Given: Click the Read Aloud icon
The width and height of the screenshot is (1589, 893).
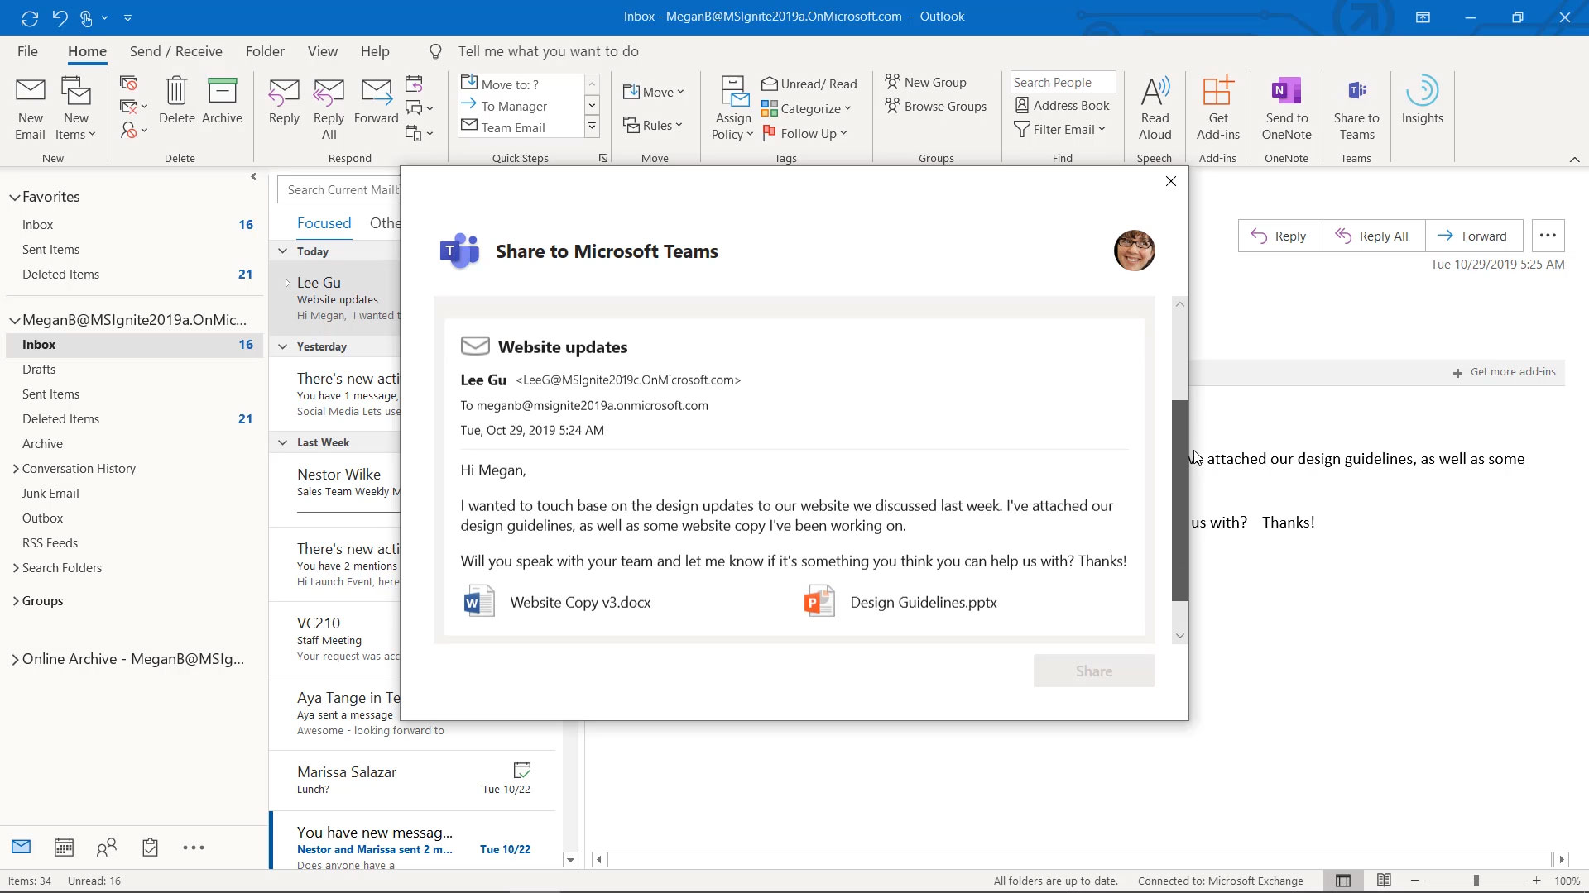Looking at the screenshot, I should pyautogui.click(x=1155, y=108).
